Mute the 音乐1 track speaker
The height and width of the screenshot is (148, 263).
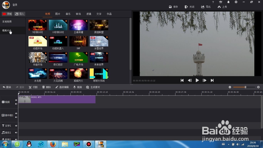coord(16,132)
